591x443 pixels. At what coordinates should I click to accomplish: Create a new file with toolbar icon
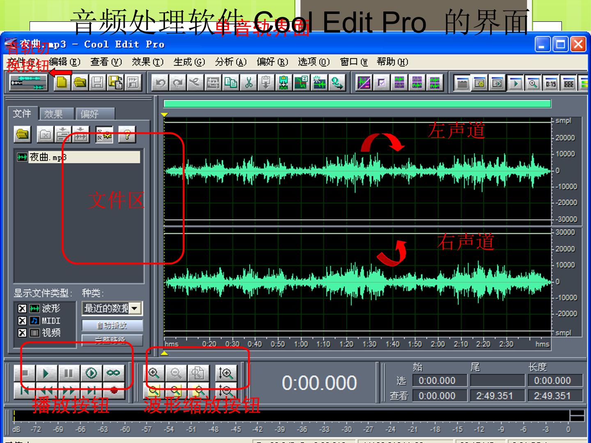(62, 83)
